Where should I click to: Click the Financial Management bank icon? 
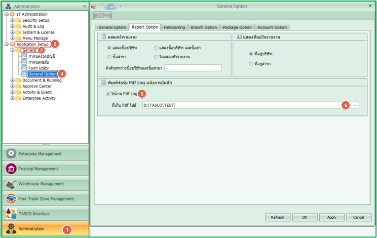(11, 169)
